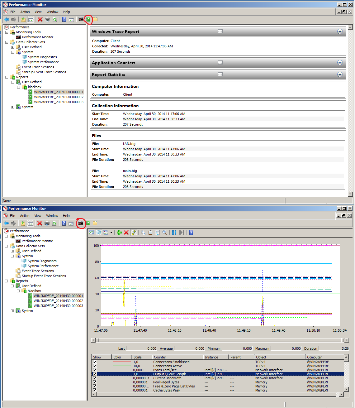Uncheck the Connections Established counter
Image resolution: width=355 pixels, height=408 pixels.
coord(95,362)
